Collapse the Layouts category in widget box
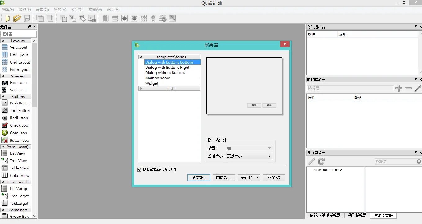This screenshot has height=224, width=422. click(3, 41)
